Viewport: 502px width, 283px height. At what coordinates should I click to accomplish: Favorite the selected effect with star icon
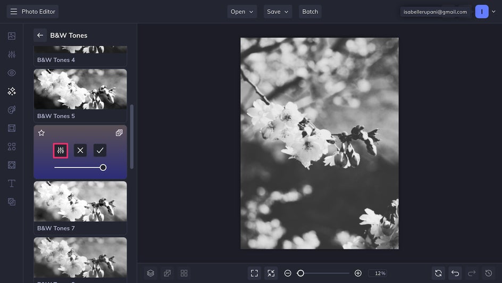(41, 133)
